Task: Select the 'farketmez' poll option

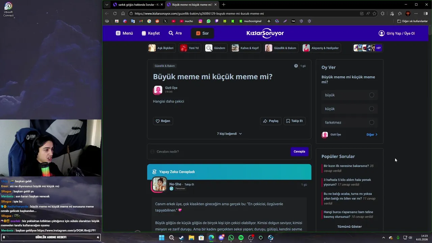Action: tap(349, 123)
